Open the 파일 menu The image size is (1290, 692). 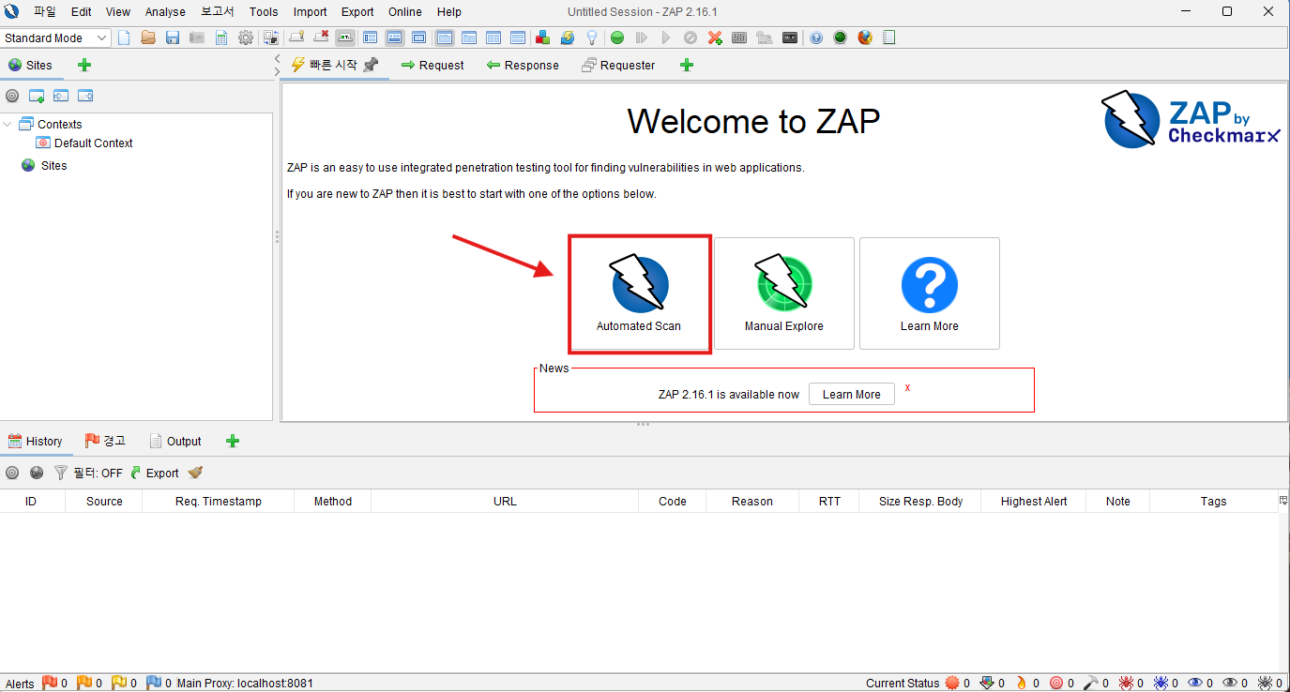(44, 12)
